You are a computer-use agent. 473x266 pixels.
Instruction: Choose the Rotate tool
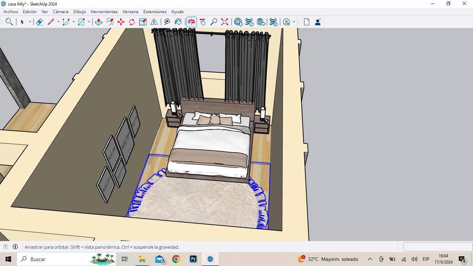pos(132,22)
